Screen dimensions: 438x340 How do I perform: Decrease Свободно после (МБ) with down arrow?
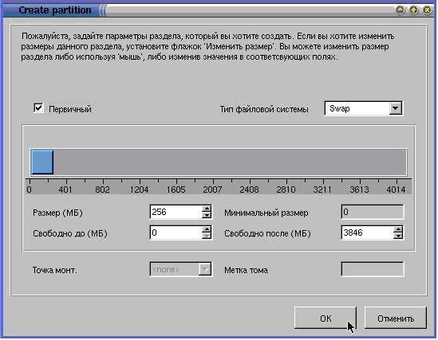pos(398,236)
